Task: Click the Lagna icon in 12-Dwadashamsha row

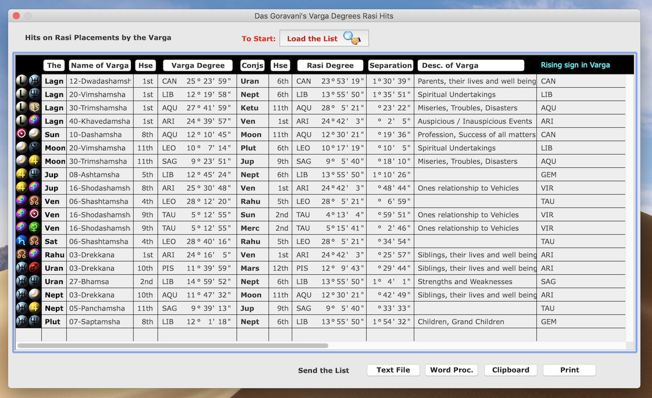Action: [x=22, y=81]
